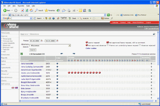Open employee Anna Axelsdóttir link
The height and width of the screenshot is (106, 160).
(x=27, y=64)
